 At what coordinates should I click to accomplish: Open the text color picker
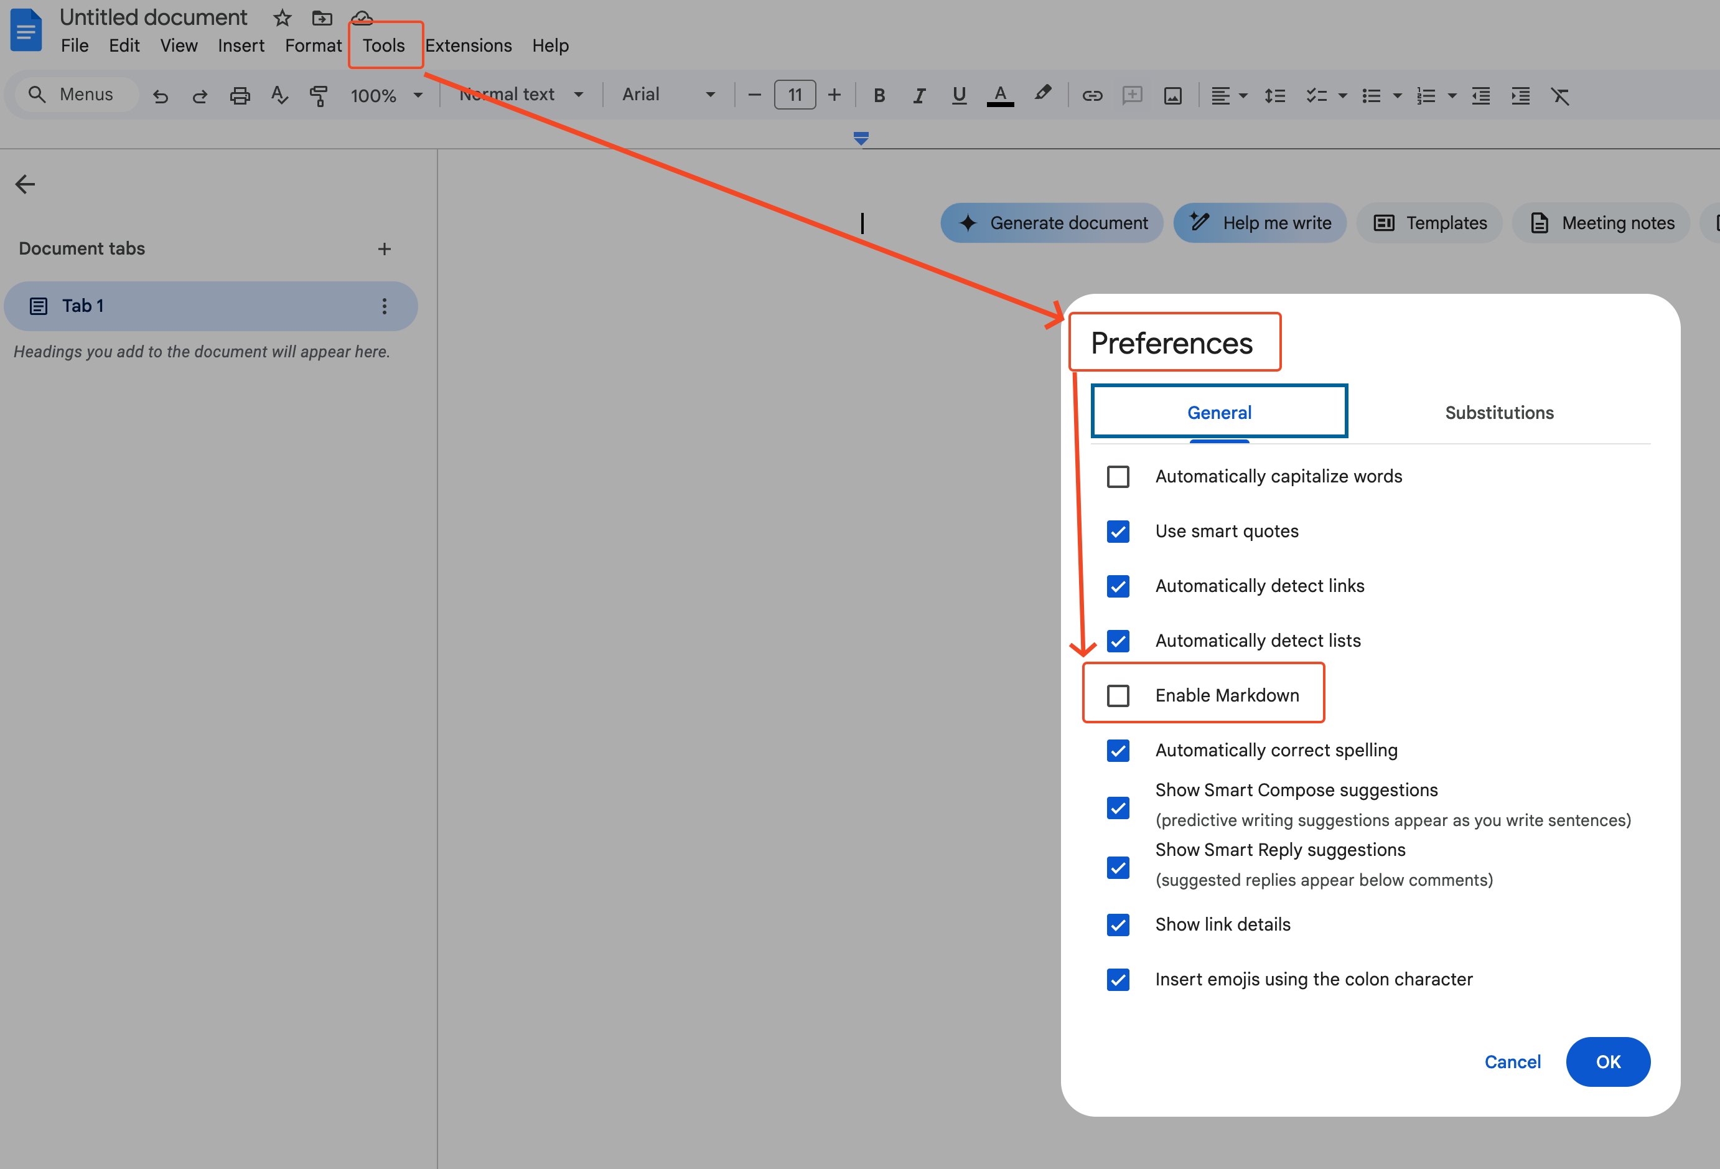[x=1000, y=95]
